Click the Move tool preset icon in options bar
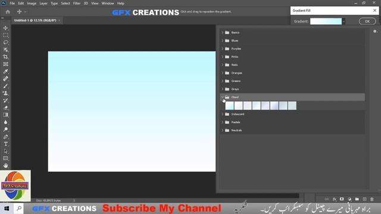This screenshot has width=381, height=214. pyautogui.click(x=20, y=12)
